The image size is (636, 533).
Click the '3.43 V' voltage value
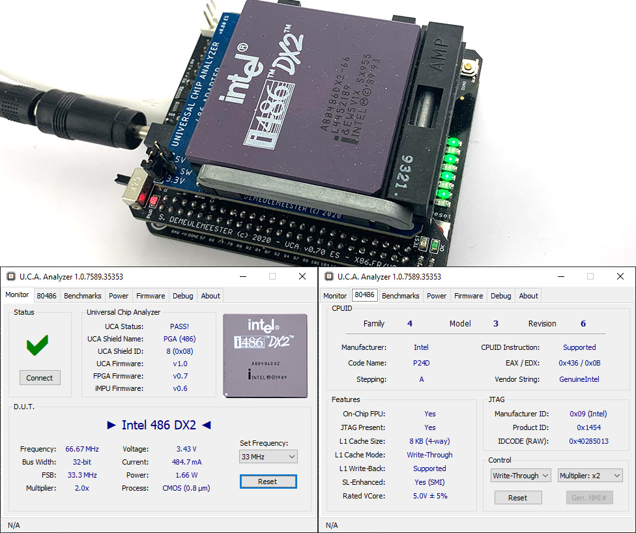(x=186, y=449)
